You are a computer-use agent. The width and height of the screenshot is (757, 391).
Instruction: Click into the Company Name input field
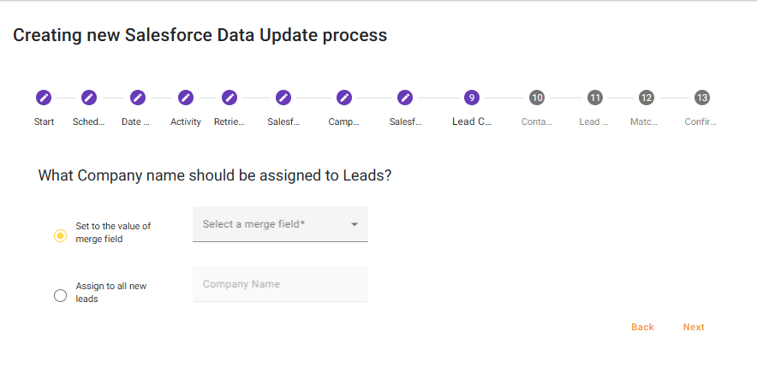[280, 284]
